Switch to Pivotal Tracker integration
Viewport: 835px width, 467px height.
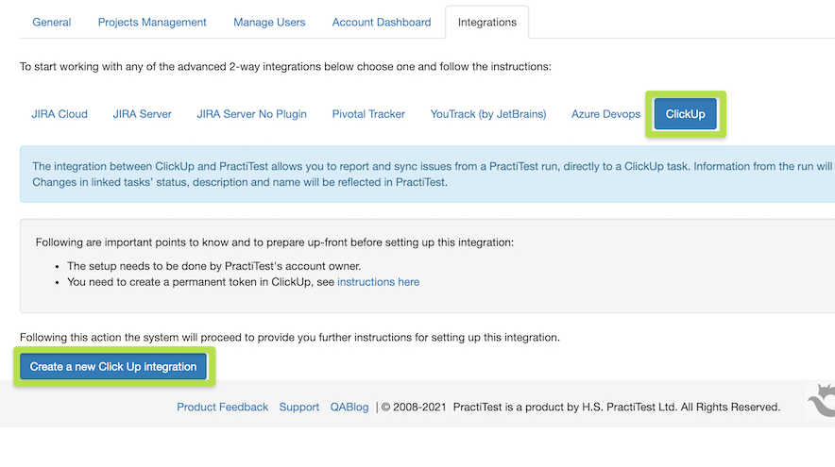(368, 114)
